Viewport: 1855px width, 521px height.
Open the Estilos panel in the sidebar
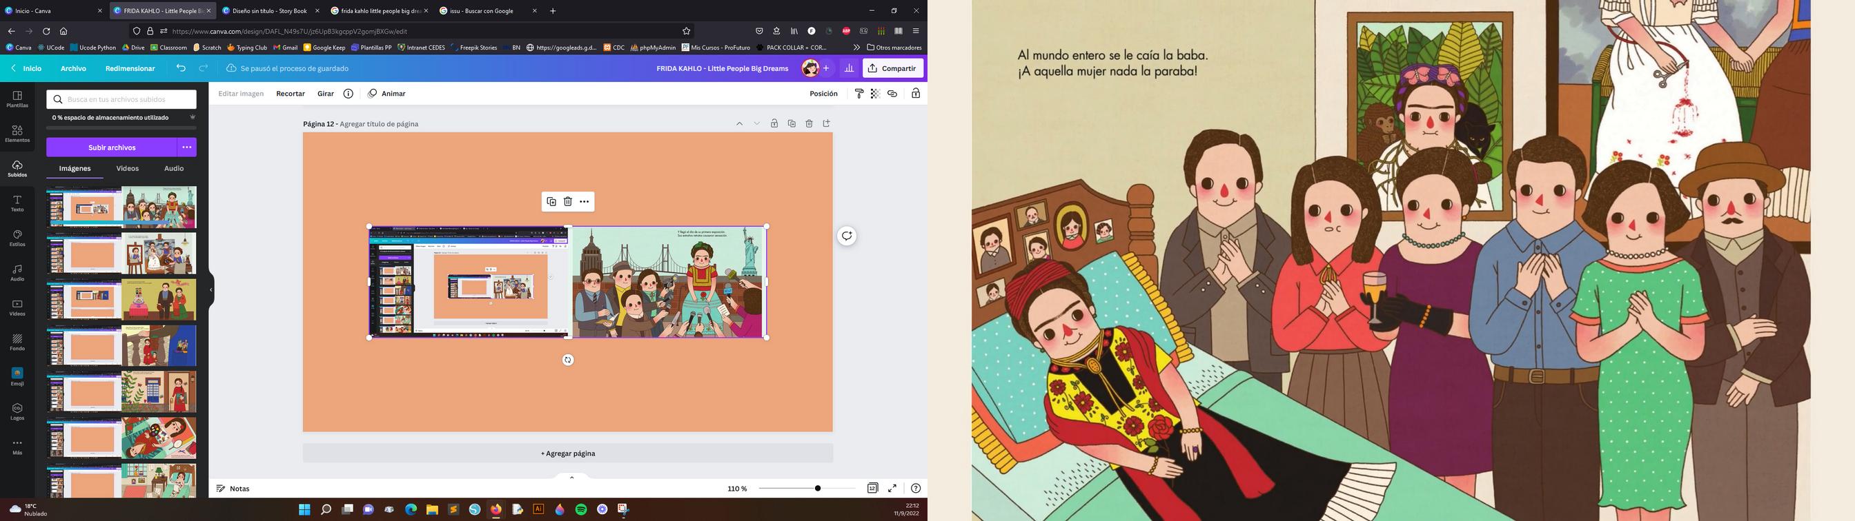pyautogui.click(x=17, y=238)
